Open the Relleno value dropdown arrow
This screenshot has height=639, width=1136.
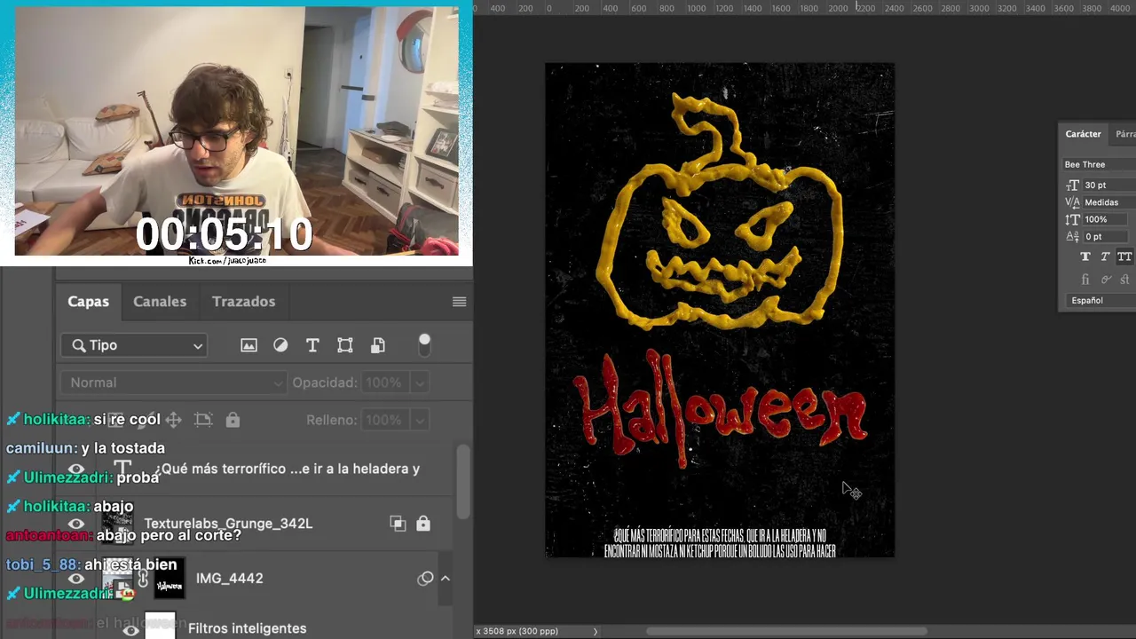tap(419, 420)
